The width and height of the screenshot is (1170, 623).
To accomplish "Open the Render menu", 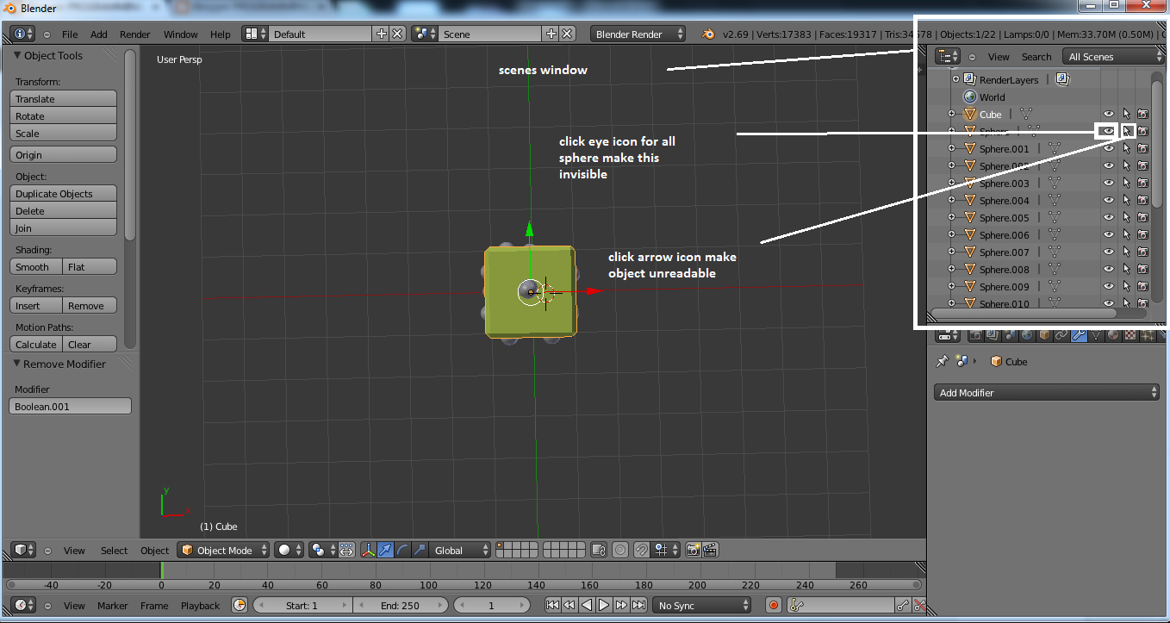I will coord(134,34).
